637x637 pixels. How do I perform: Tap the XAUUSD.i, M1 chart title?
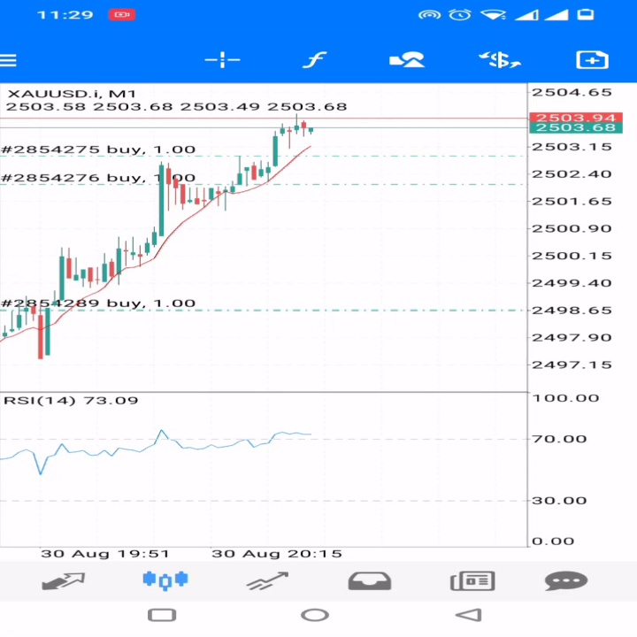tap(72, 94)
